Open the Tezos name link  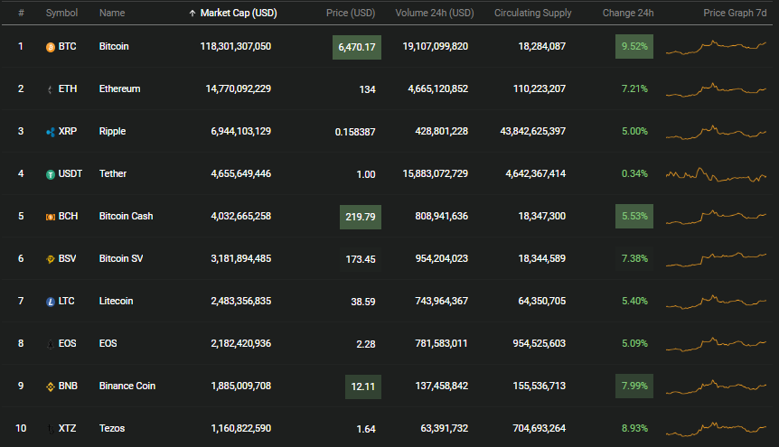click(x=112, y=428)
